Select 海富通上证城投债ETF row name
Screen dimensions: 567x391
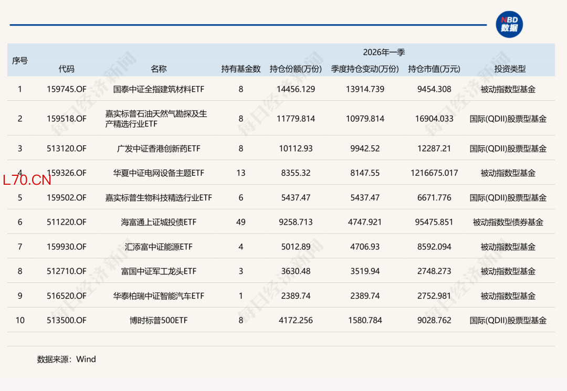point(159,222)
